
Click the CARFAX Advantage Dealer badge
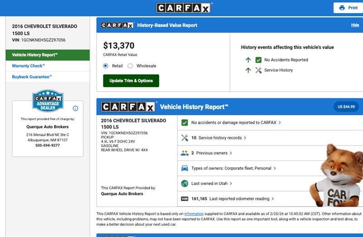(x=47, y=100)
